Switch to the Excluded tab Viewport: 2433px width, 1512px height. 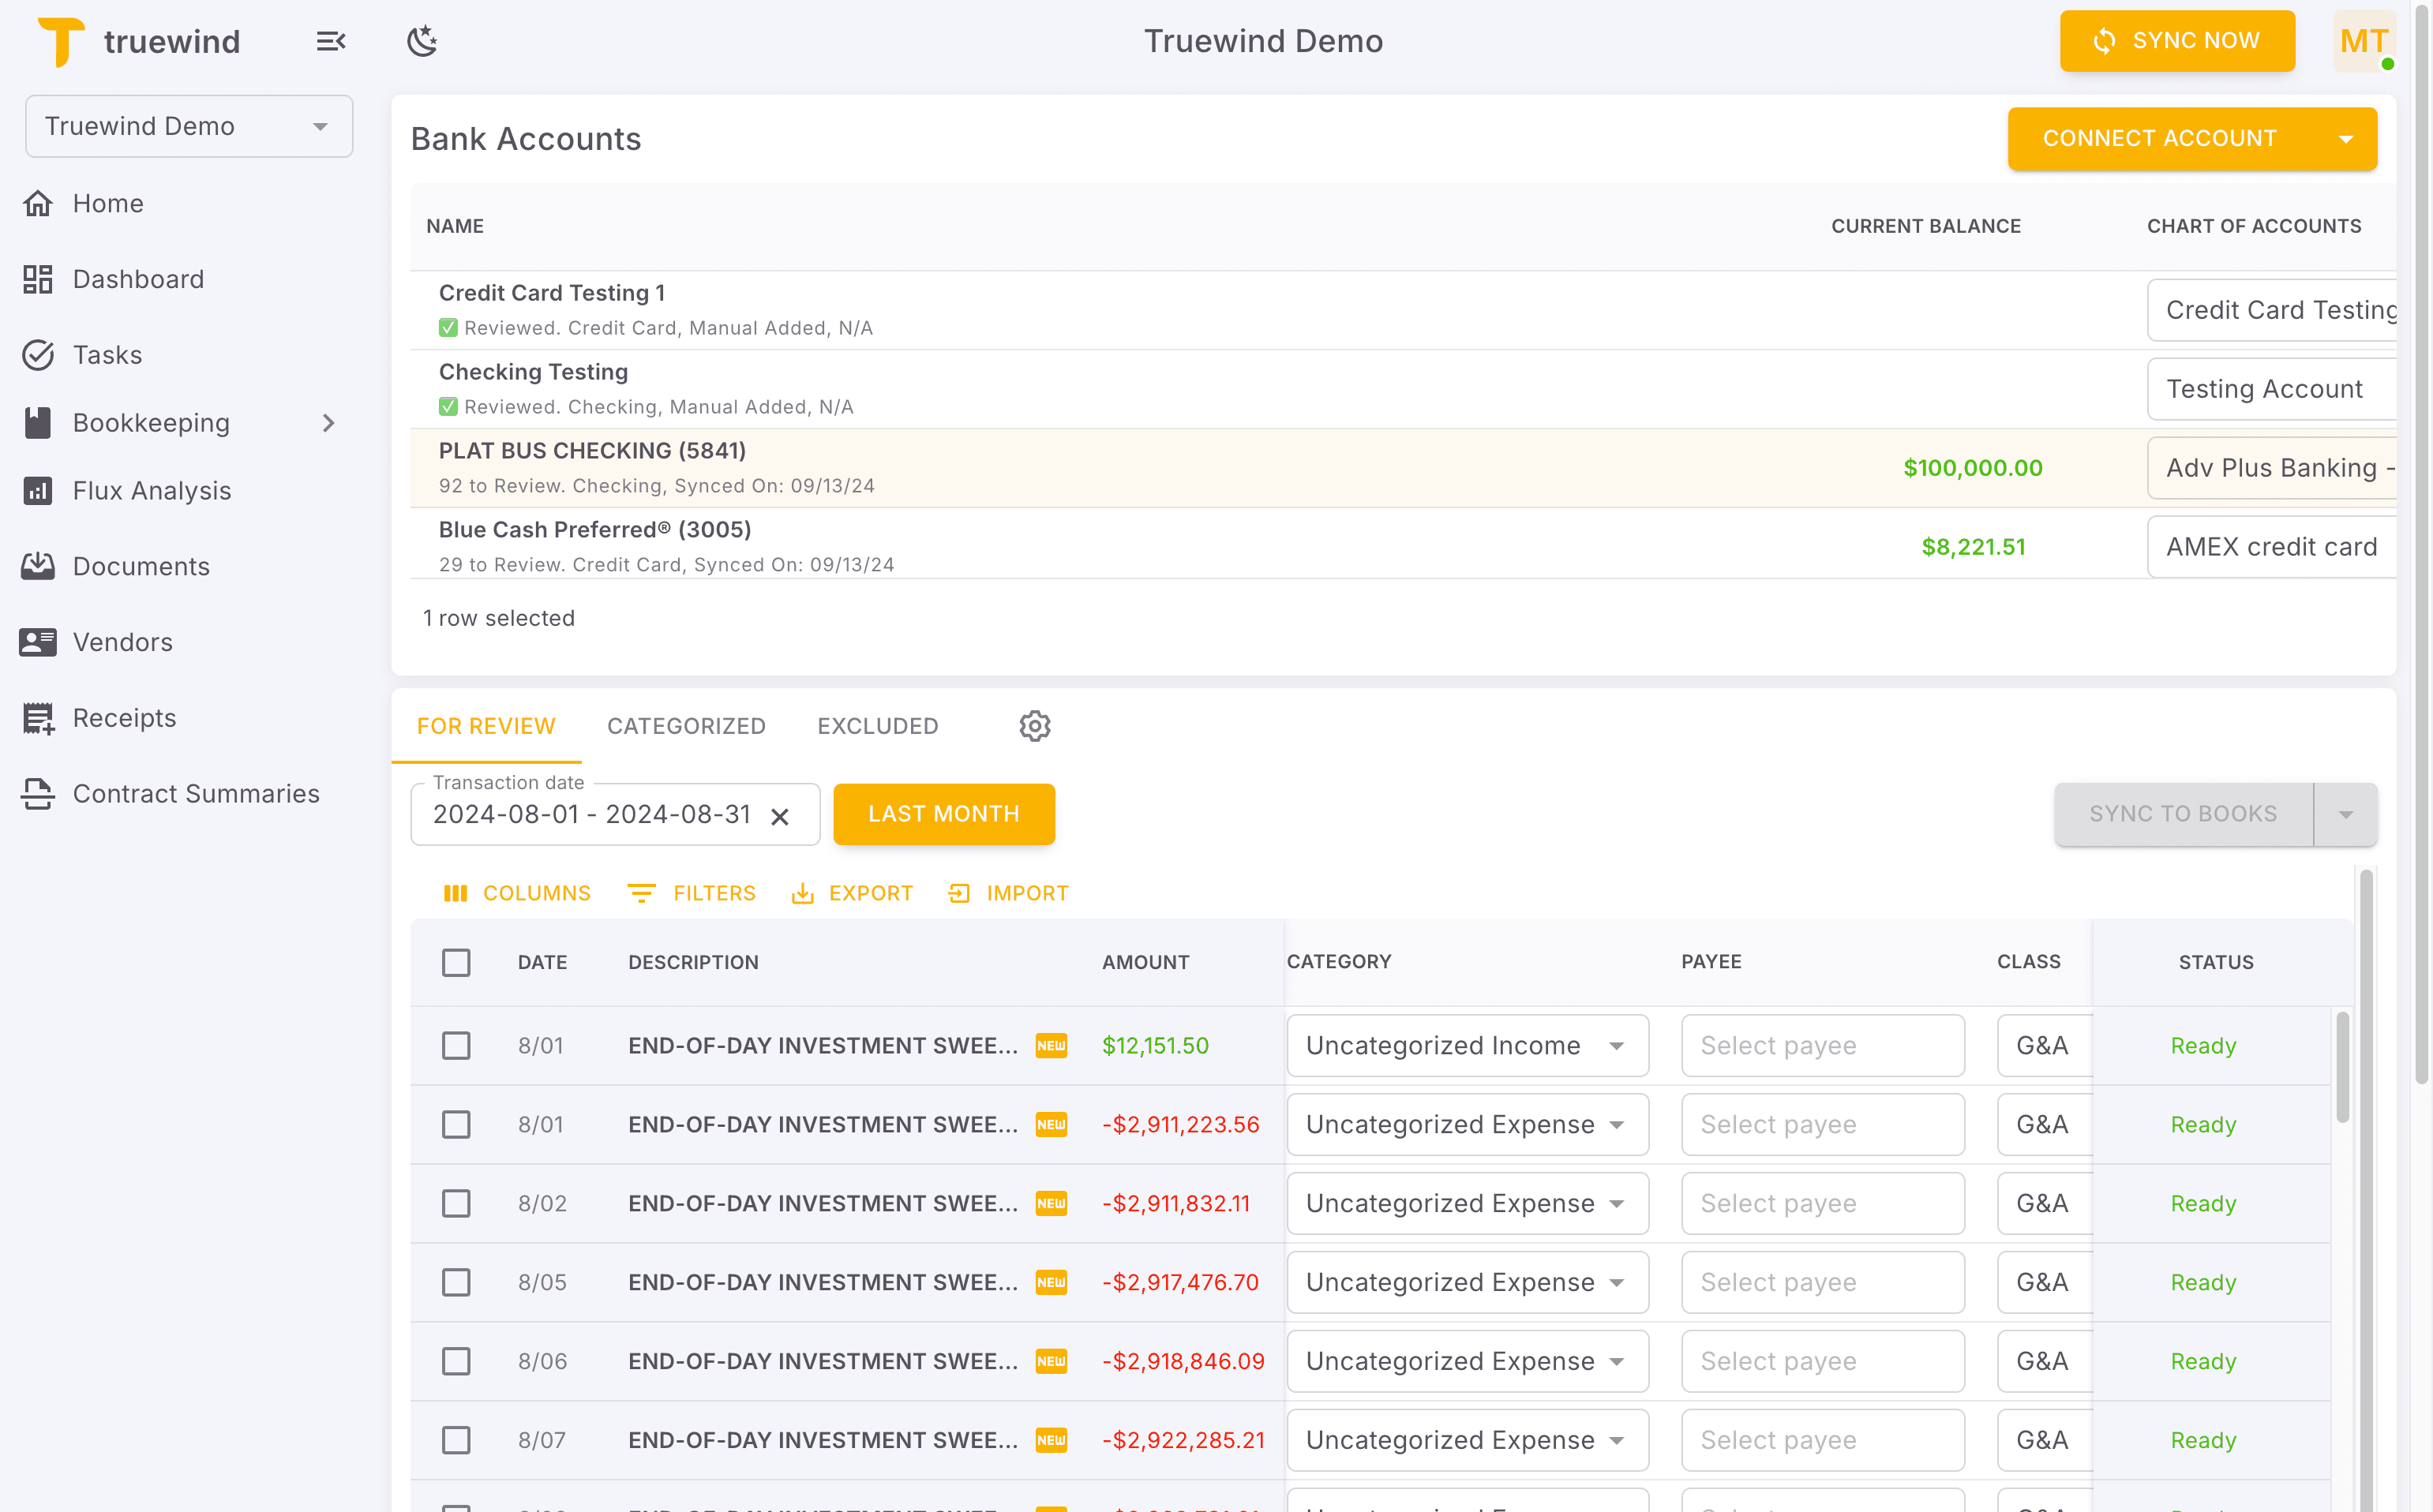click(x=877, y=726)
